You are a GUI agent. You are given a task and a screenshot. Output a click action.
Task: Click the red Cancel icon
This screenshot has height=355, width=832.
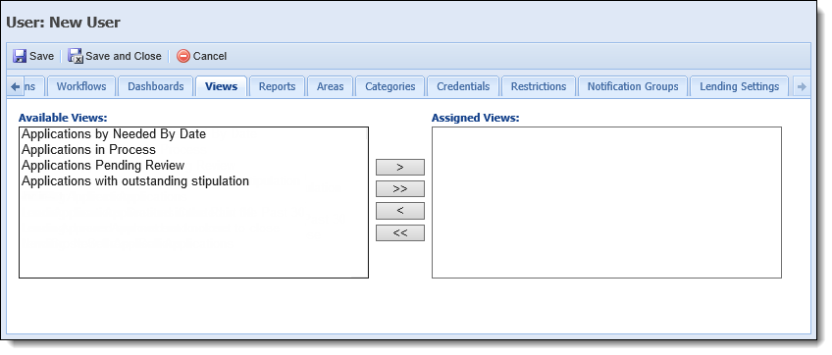pyautogui.click(x=183, y=56)
